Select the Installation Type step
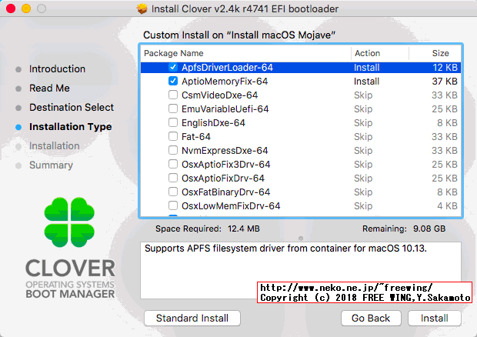The height and width of the screenshot is (337, 477). [71, 127]
